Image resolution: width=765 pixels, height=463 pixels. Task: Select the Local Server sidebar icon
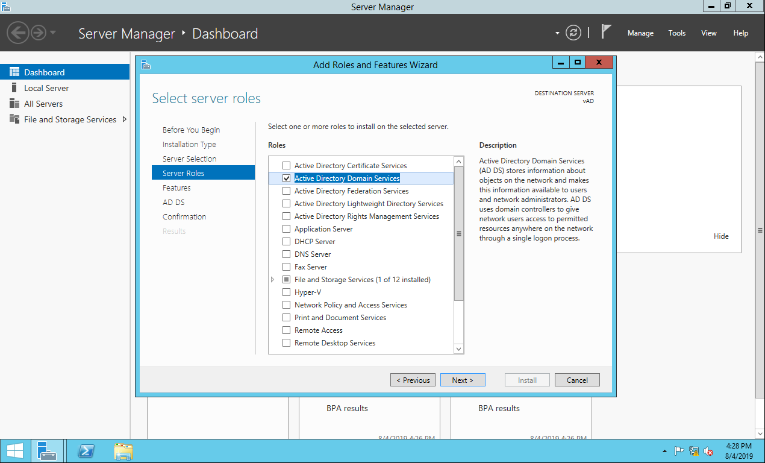pos(14,88)
